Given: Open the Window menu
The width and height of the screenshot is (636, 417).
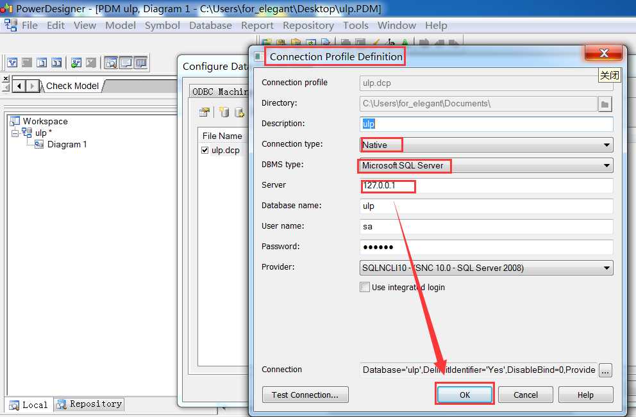Looking at the screenshot, I should coord(397,25).
